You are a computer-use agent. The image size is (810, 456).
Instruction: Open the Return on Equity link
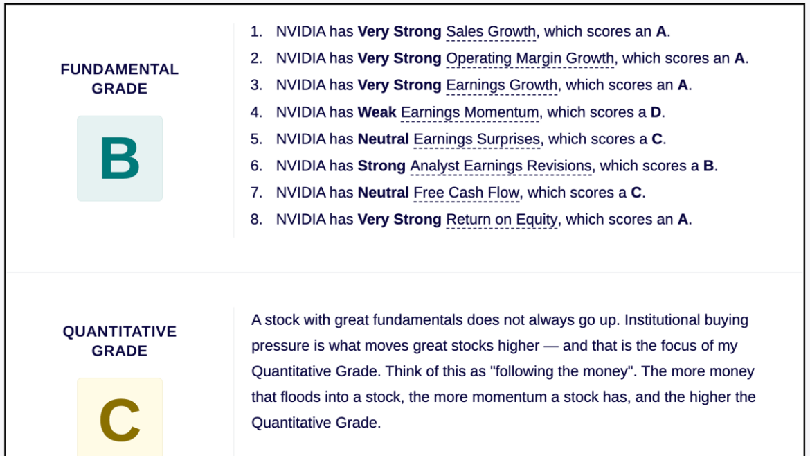click(502, 220)
